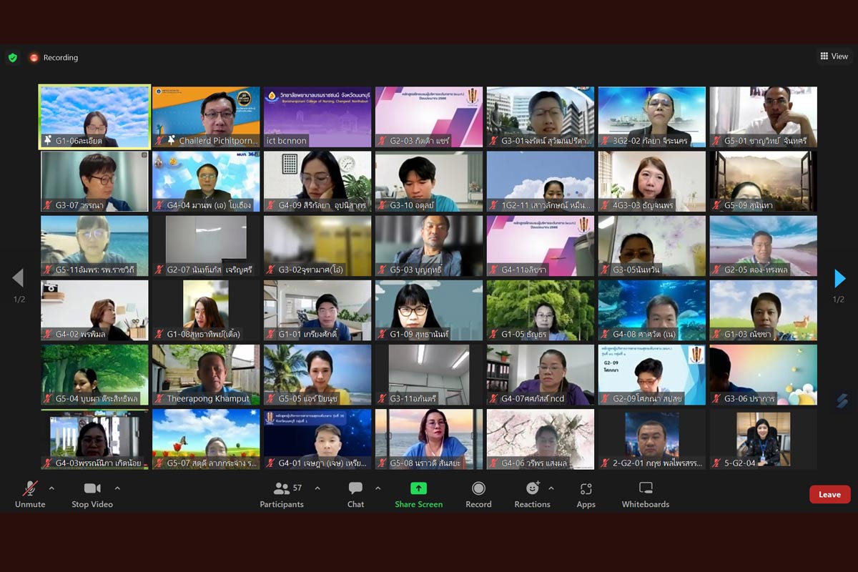Go to previous gallery page with left arrow
Viewport: 858px width, 572px height.
[x=19, y=278]
